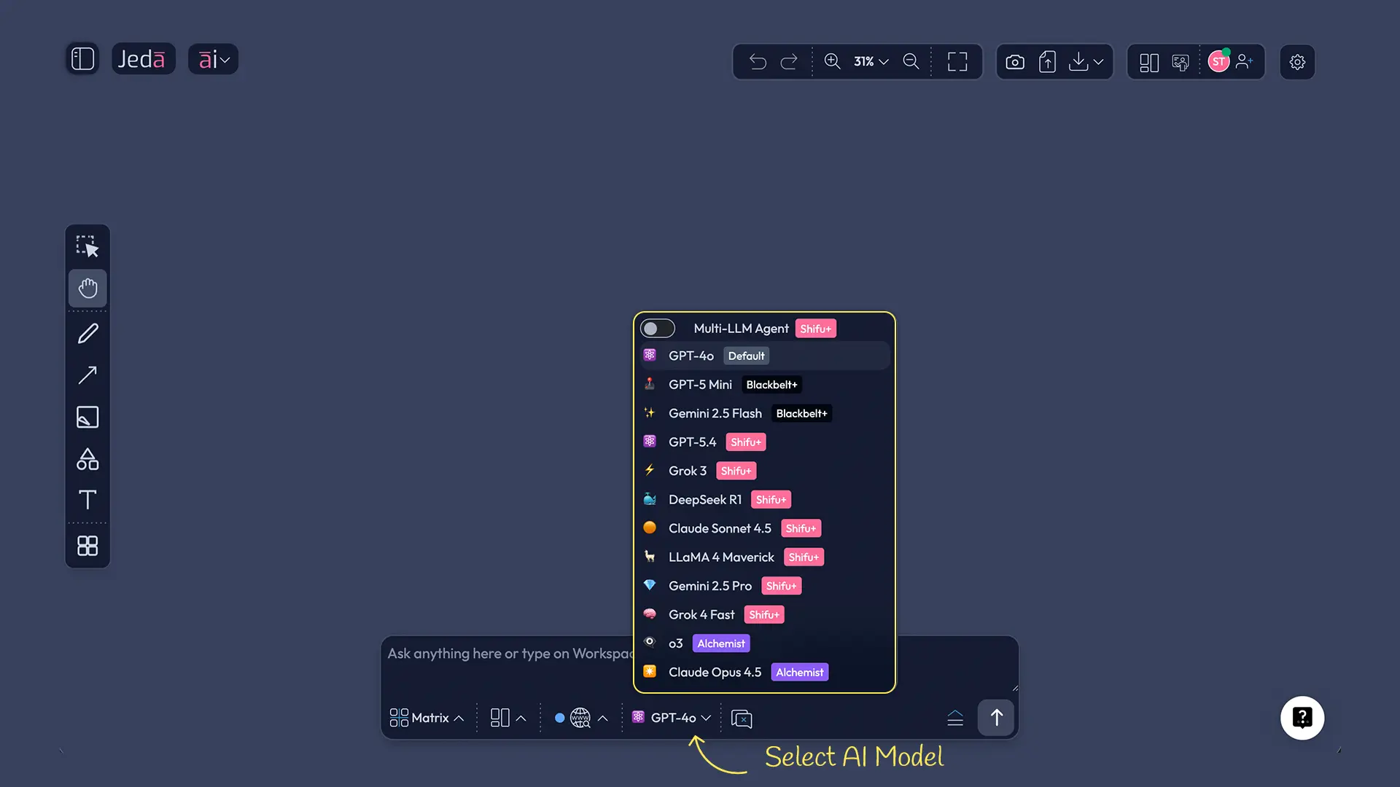Select the Image insert tool
The height and width of the screenshot is (787, 1400).
click(x=87, y=417)
